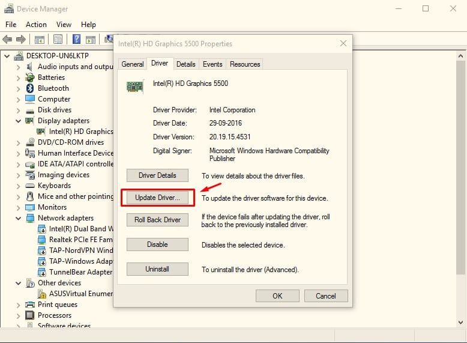This screenshot has height=343, width=467.
Task: Expand the Bluetooth category
Action: point(18,88)
